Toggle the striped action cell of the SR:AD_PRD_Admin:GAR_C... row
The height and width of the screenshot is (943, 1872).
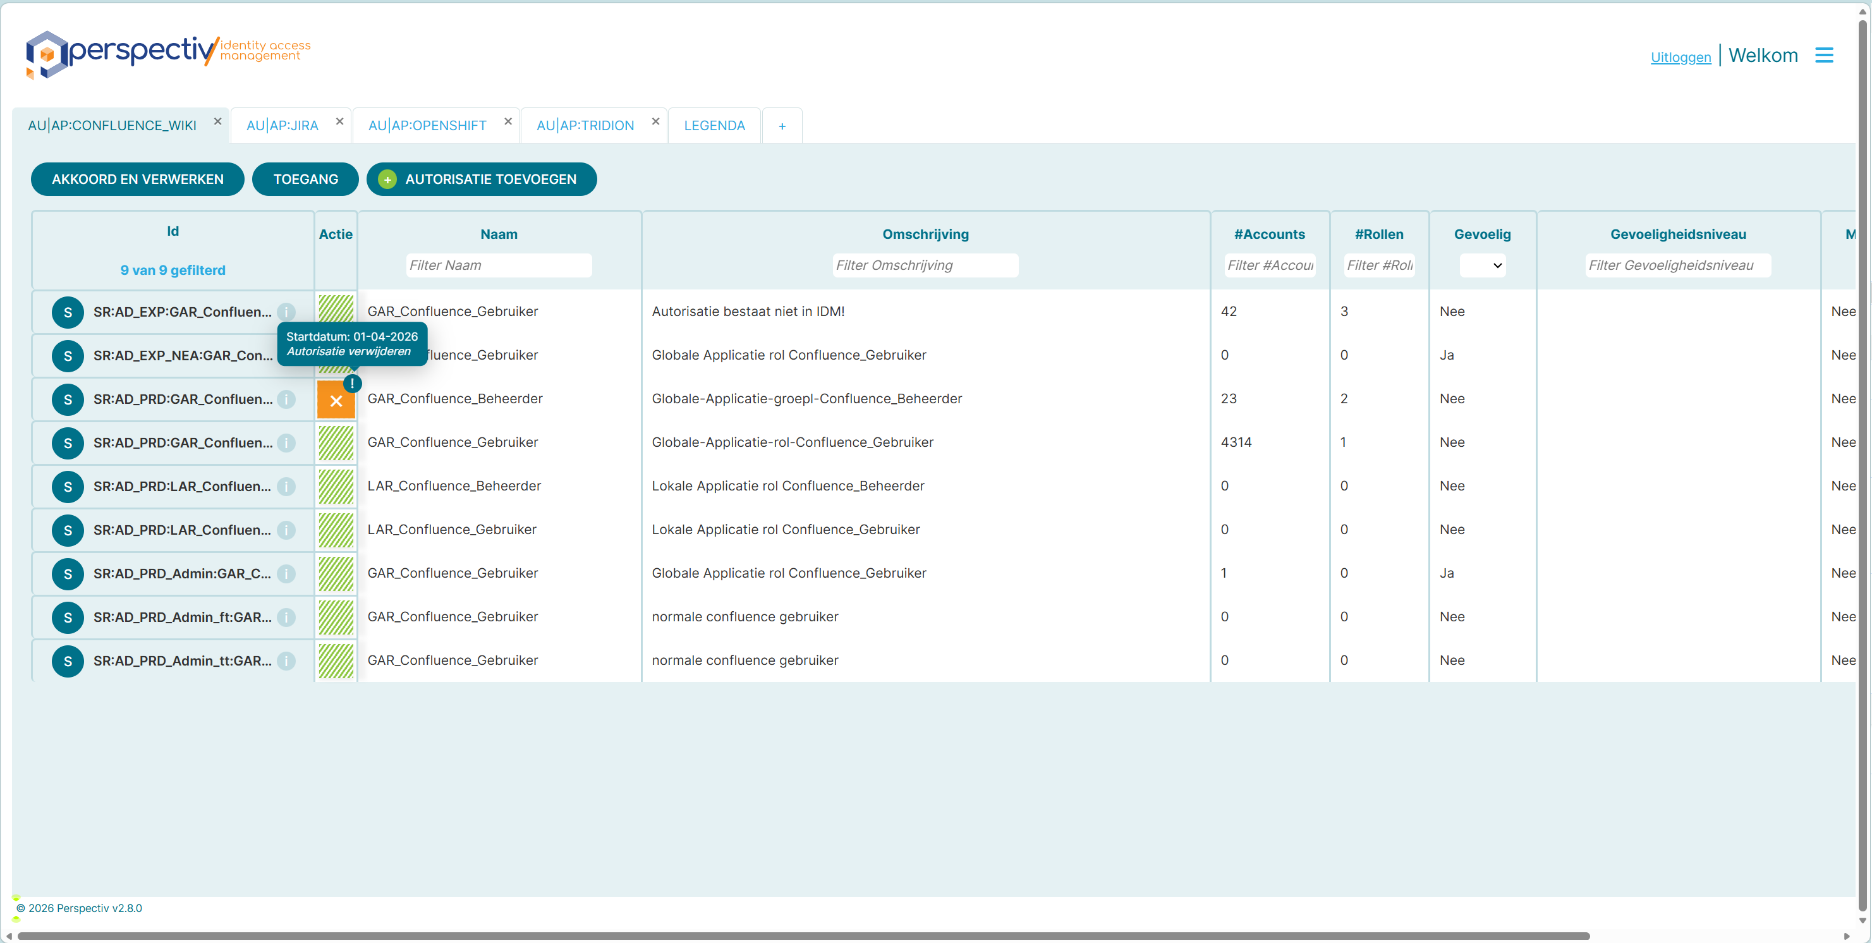click(336, 574)
